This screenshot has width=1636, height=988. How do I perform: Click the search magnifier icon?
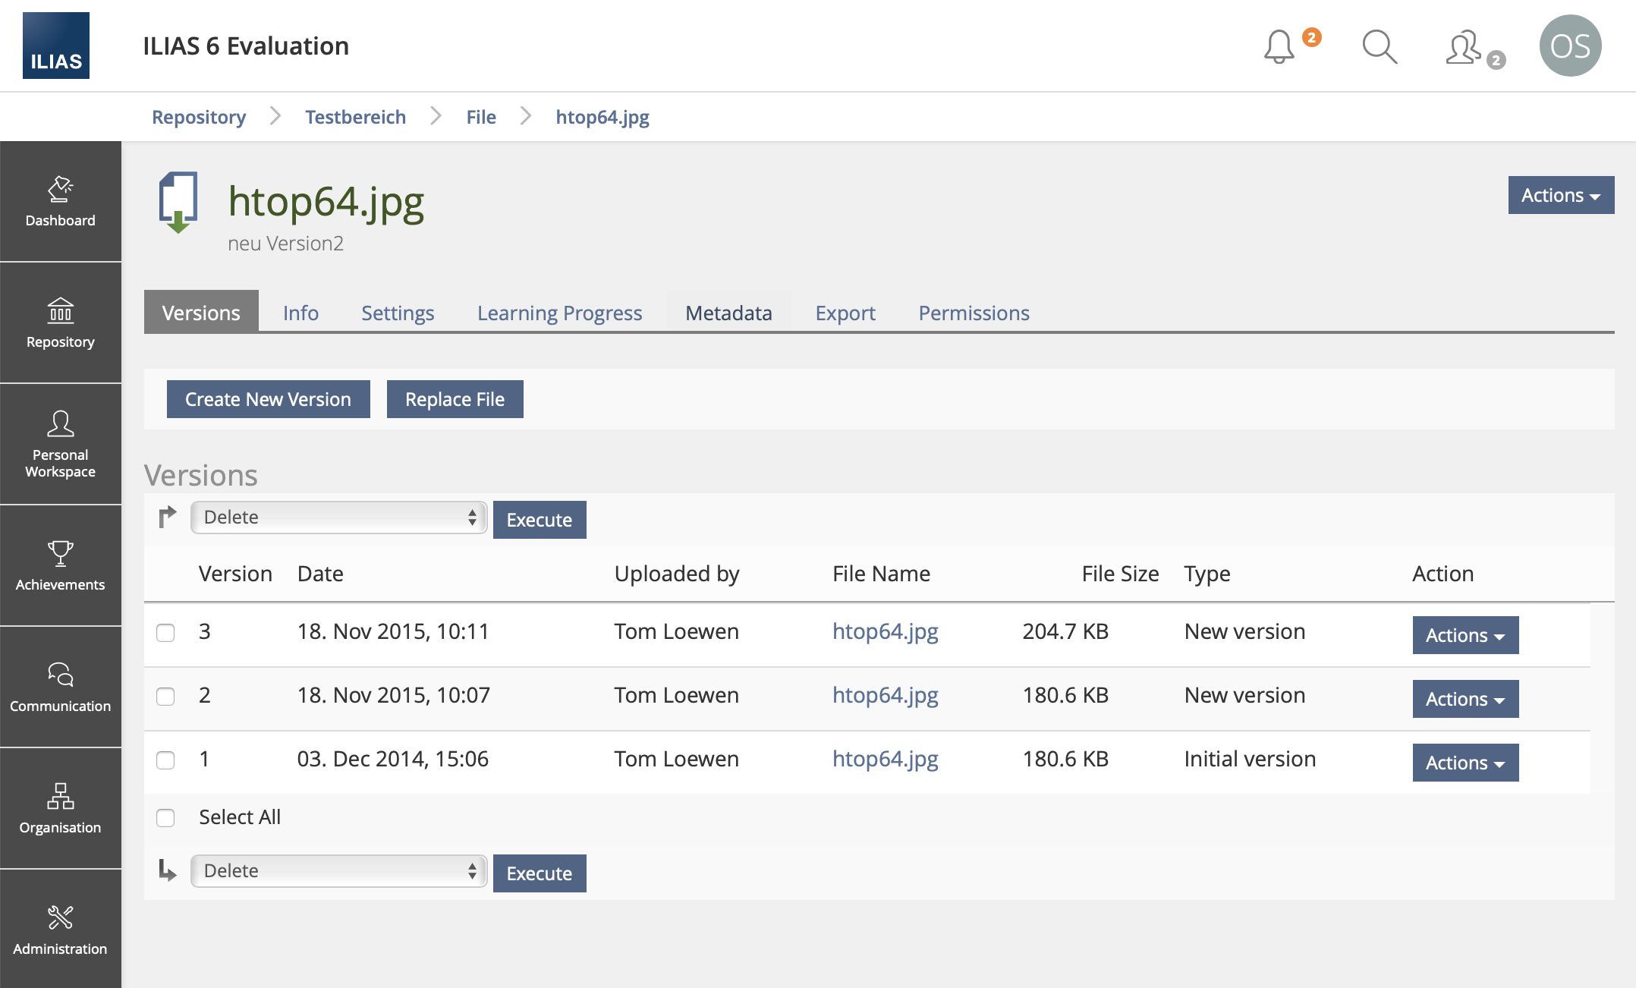pyautogui.click(x=1379, y=47)
